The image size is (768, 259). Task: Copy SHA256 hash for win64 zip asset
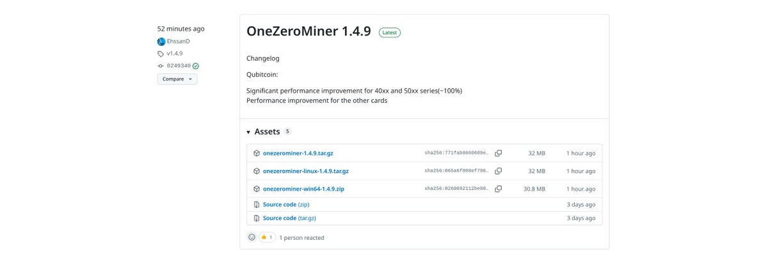(x=498, y=189)
